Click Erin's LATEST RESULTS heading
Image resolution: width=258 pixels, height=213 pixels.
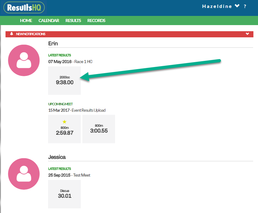pyautogui.click(x=60, y=55)
